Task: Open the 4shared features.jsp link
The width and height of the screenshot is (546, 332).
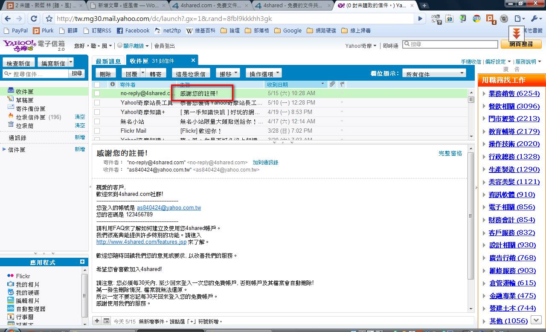Action: point(141,242)
